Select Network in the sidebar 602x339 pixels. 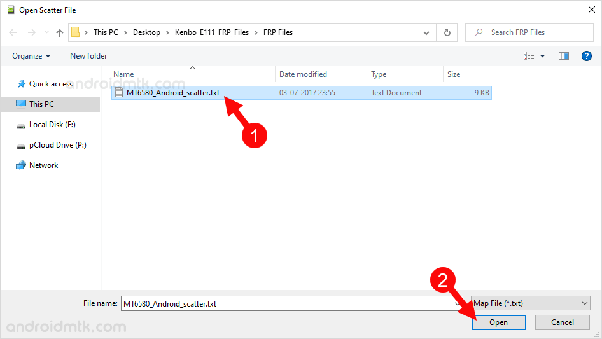[x=43, y=165]
